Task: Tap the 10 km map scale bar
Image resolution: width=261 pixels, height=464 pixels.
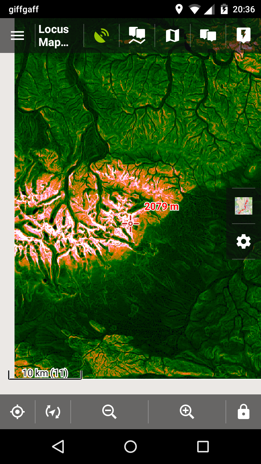Action: [45, 374]
